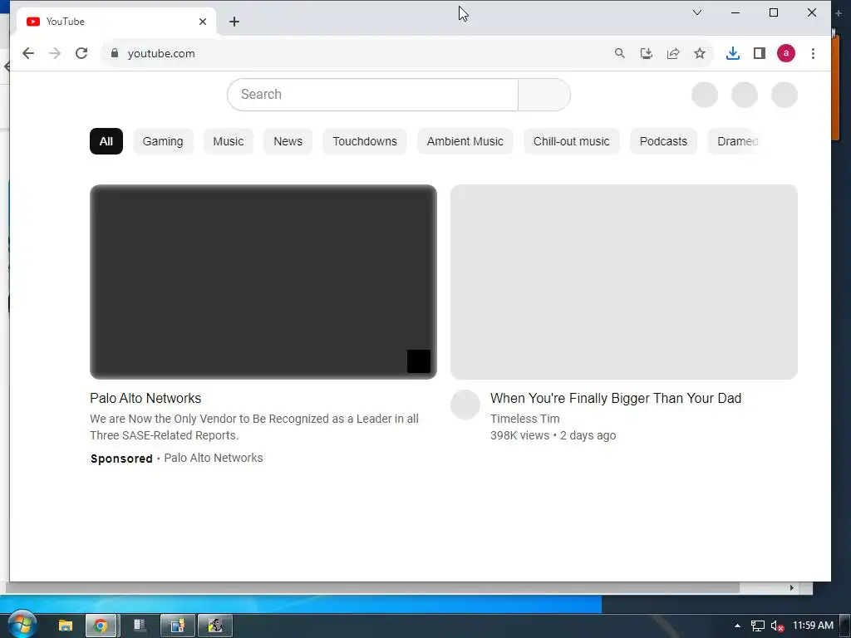View site info via the lock icon
The height and width of the screenshot is (638, 851).
(x=115, y=53)
